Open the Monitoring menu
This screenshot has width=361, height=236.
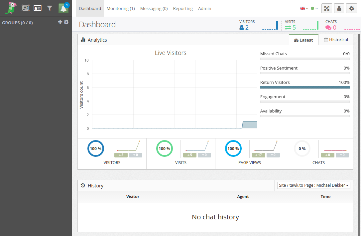click(120, 8)
